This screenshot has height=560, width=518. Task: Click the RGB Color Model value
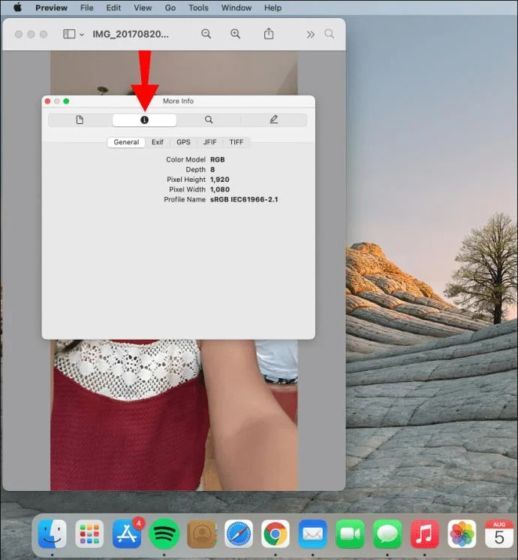pos(217,159)
